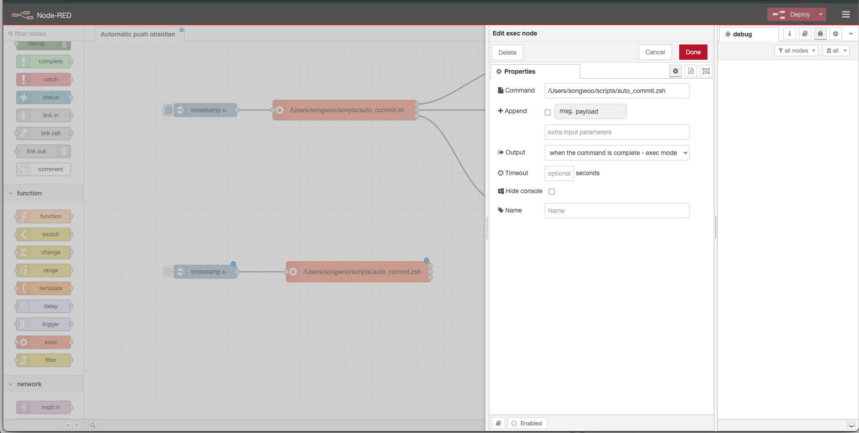The height and width of the screenshot is (433, 859).
Task: Collapse all palette categories arrow
Action: (x=68, y=425)
